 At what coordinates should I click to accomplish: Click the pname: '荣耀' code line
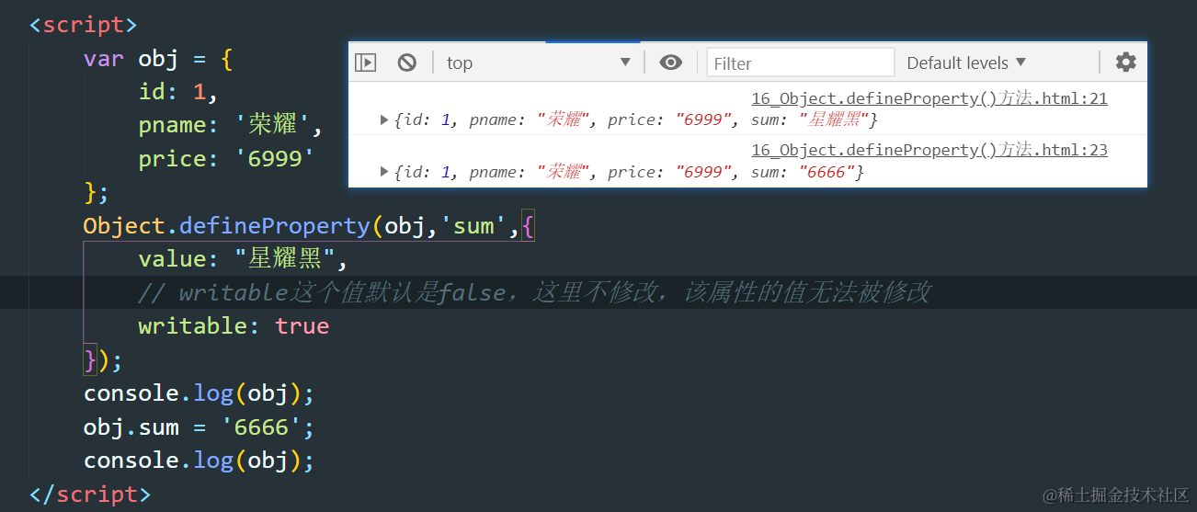(231, 125)
